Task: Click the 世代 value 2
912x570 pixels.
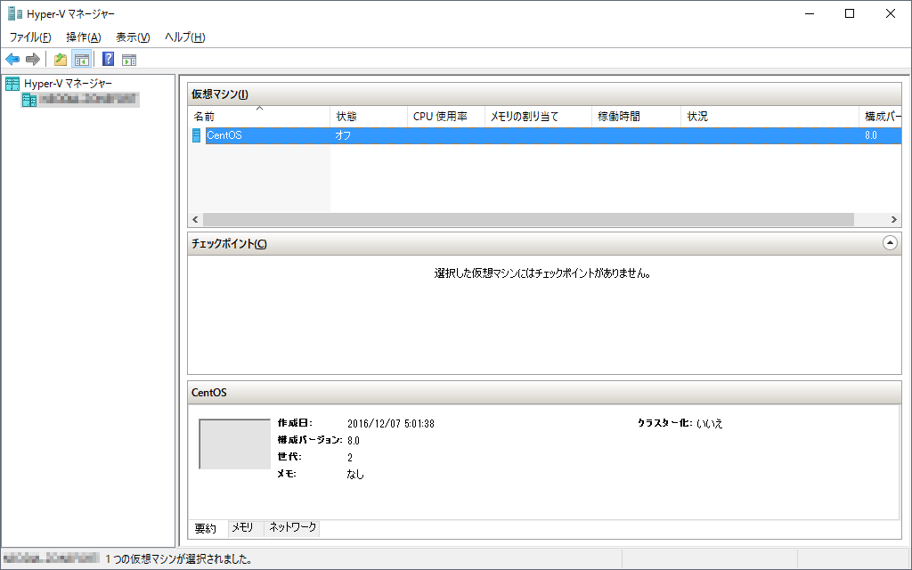Action: click(x=350, y=458)
